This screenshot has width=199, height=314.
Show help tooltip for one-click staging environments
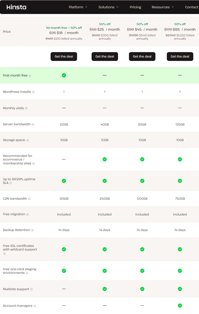click(x=27, y=273)
